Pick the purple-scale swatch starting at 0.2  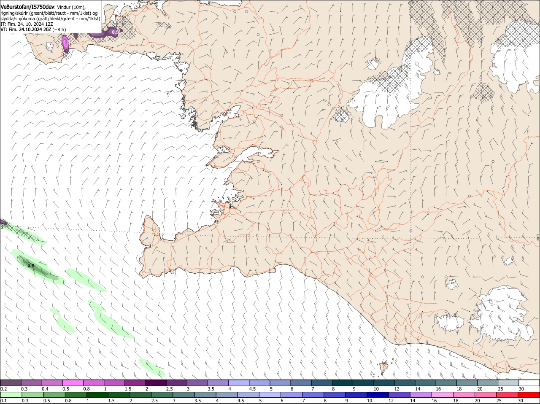11,382
